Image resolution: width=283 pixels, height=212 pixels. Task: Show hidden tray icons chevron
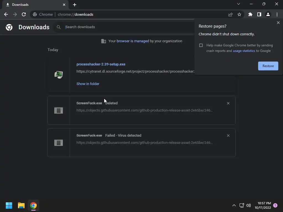click(x=234, y=205)
